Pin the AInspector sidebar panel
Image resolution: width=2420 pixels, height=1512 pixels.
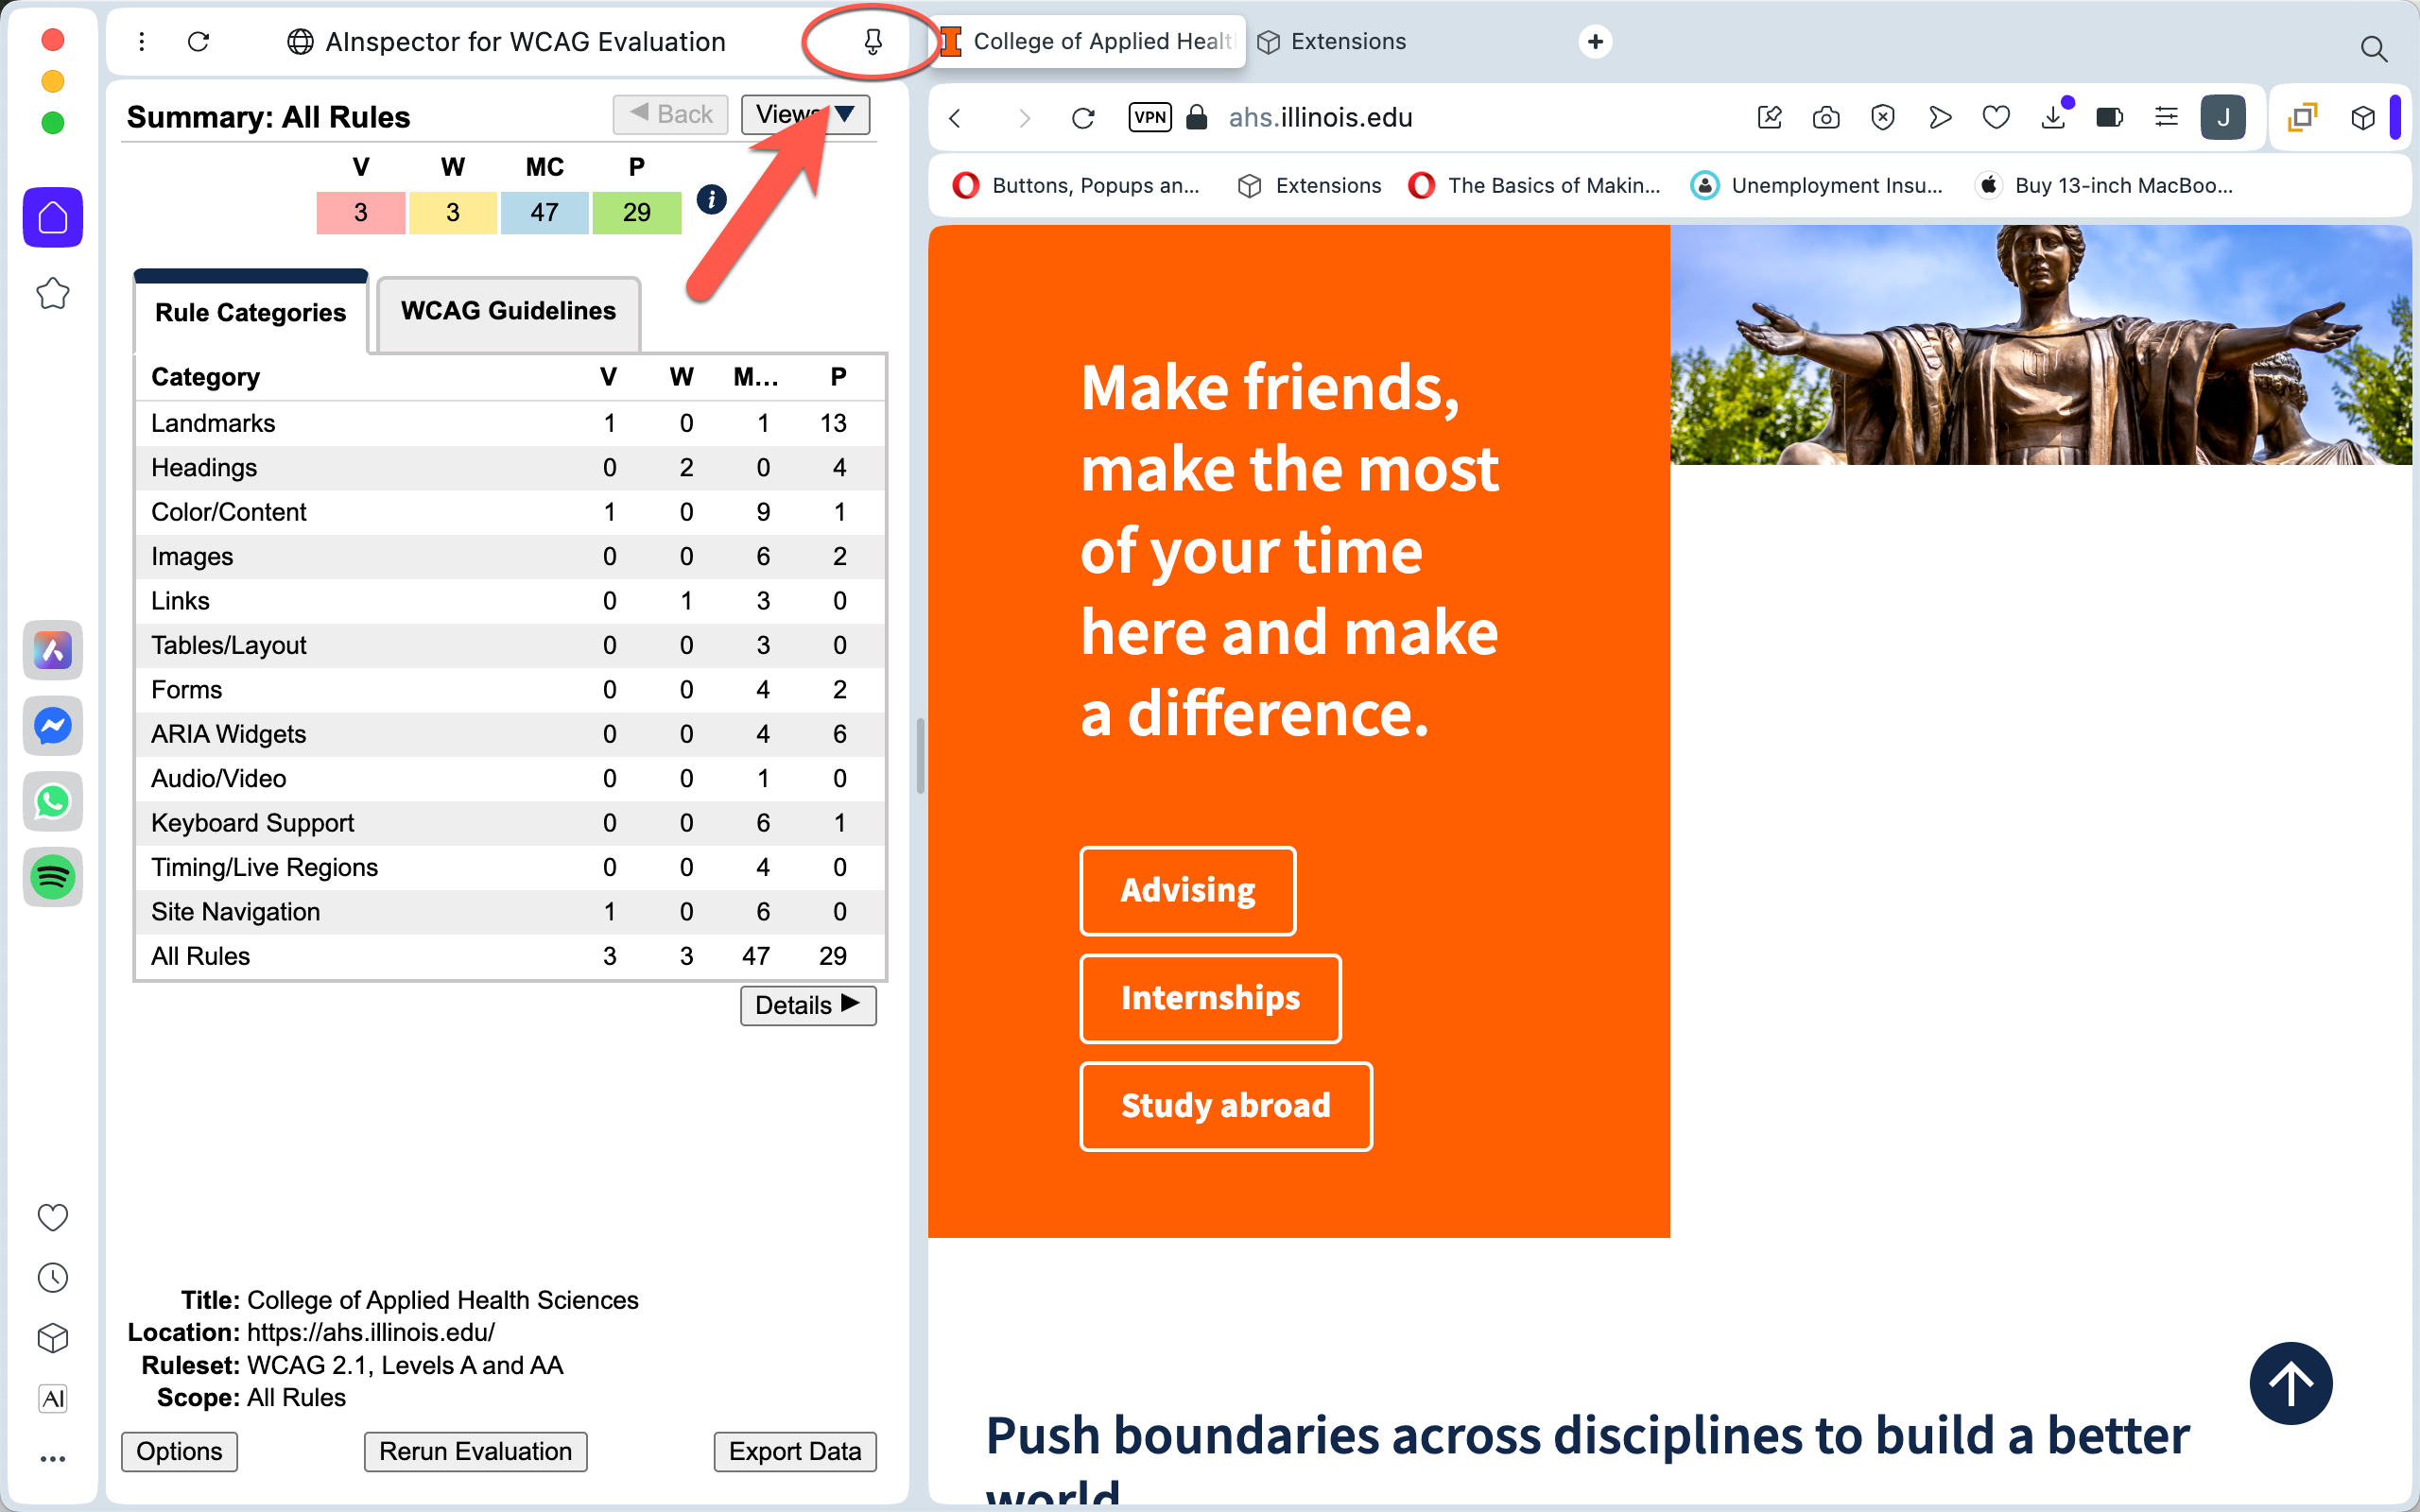pos(872,41)
